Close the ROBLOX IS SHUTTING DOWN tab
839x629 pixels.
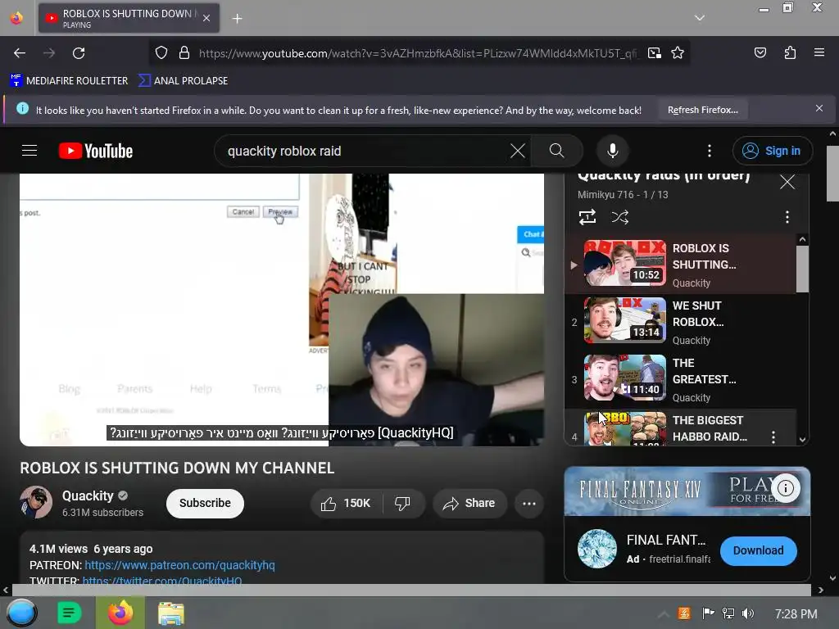click(x=206, y=18)
